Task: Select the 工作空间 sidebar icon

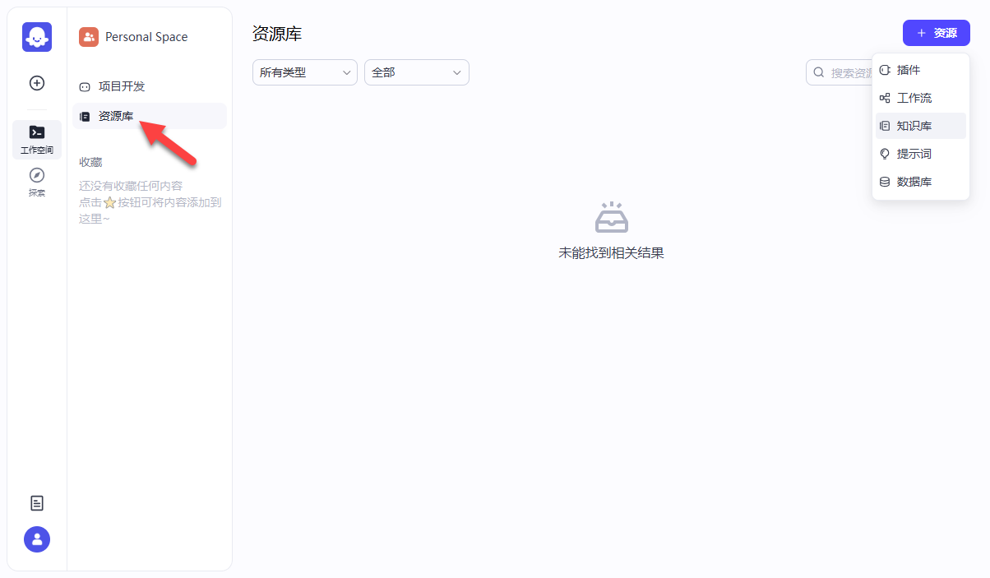Action: point(36,136)
